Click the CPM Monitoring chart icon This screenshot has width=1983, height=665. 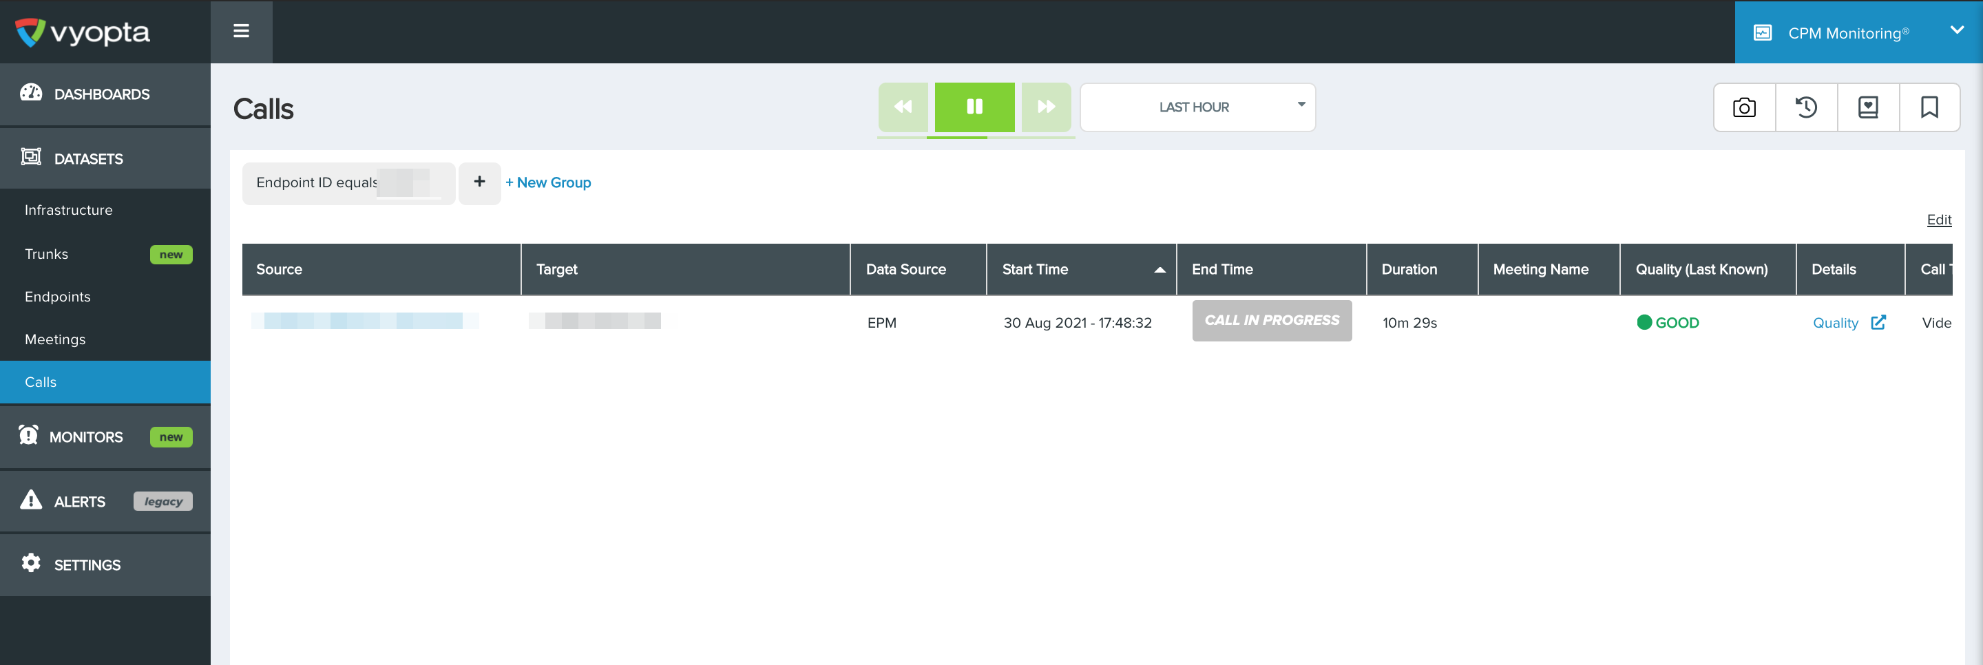pos(1762,32)
